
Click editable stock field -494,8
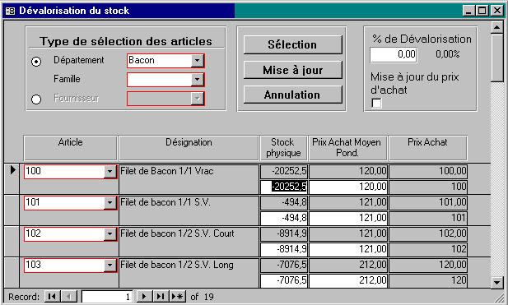tap(284, 218)
